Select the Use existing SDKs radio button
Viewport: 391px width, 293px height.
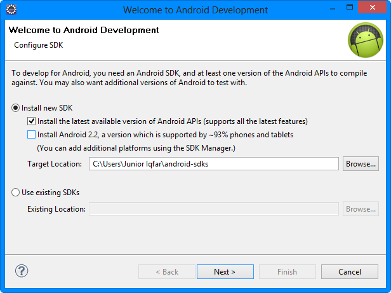pyautogui.click(x=15, y=193)
